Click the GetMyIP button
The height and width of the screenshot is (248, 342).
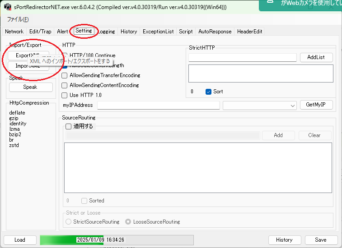pyautogui.click(x=316, y=105)
